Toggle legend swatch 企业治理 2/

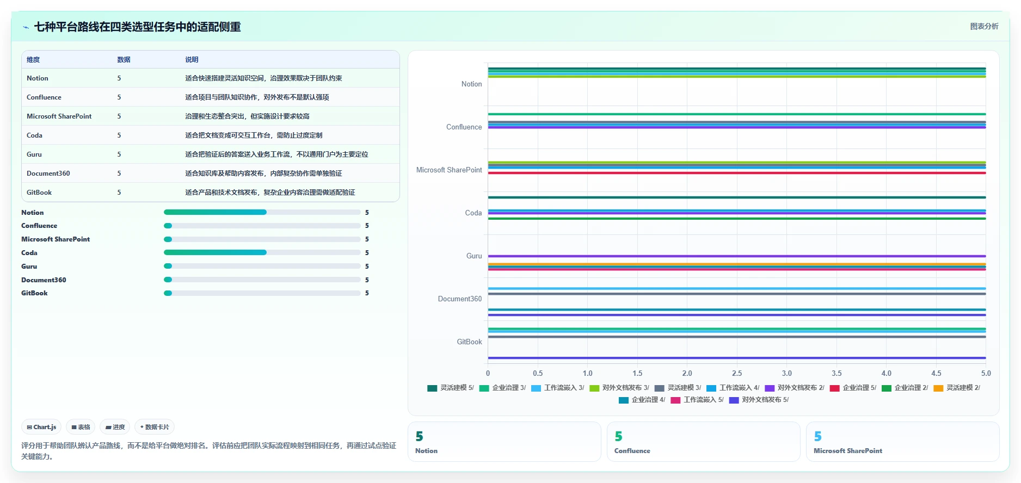pyautogui.click(x=887, y=388)
